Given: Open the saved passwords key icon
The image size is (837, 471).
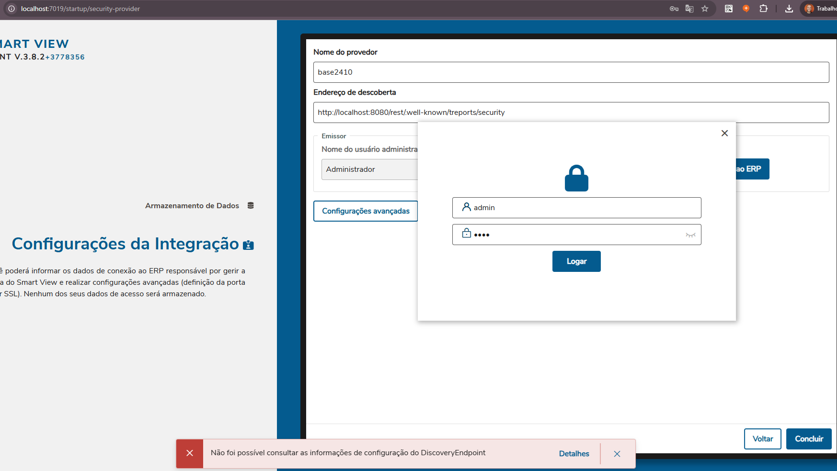Looking at the screenshot, I should [x=674, y=9].
